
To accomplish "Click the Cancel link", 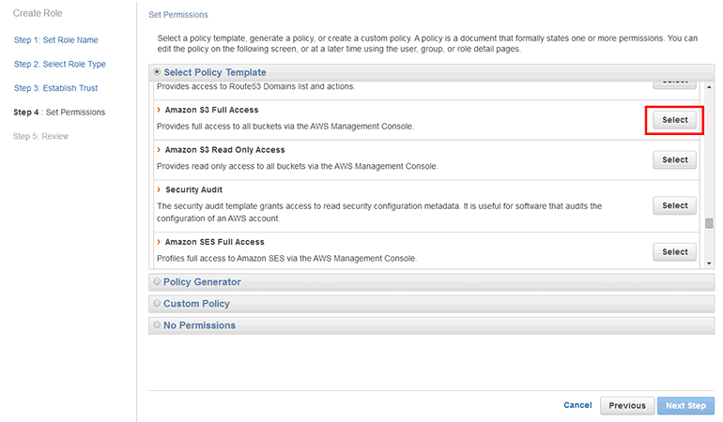I will pyautogui.click(x=577, y=405).
